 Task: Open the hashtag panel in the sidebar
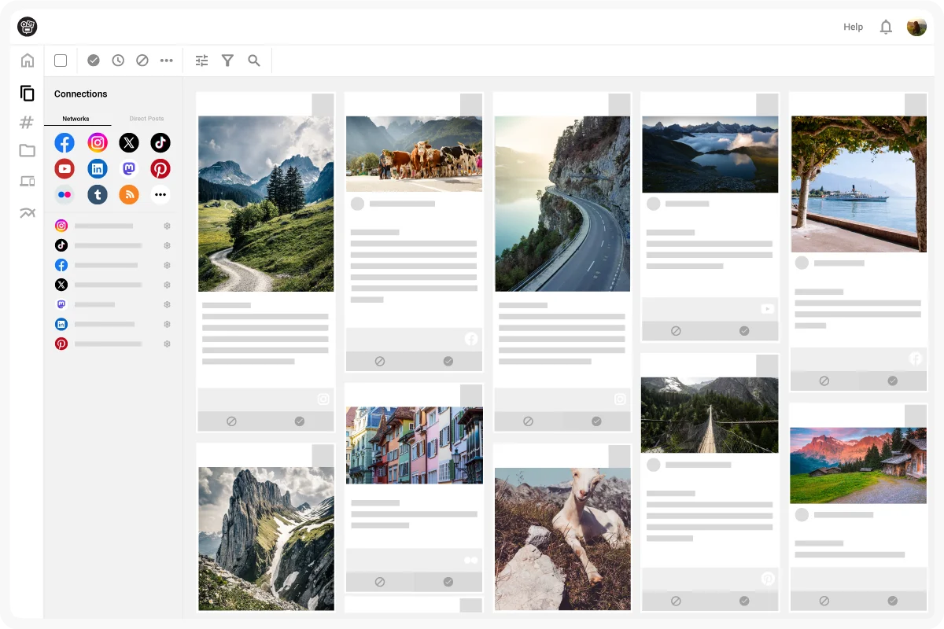[27, 123]
